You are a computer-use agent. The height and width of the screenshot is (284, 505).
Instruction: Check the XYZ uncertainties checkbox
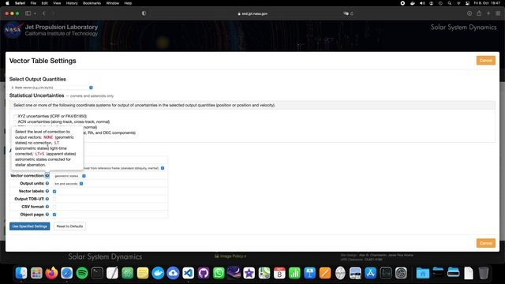[x=15, y=116]
